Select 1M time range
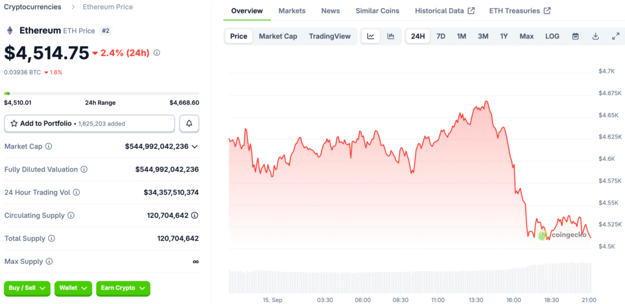 [461, 36]
